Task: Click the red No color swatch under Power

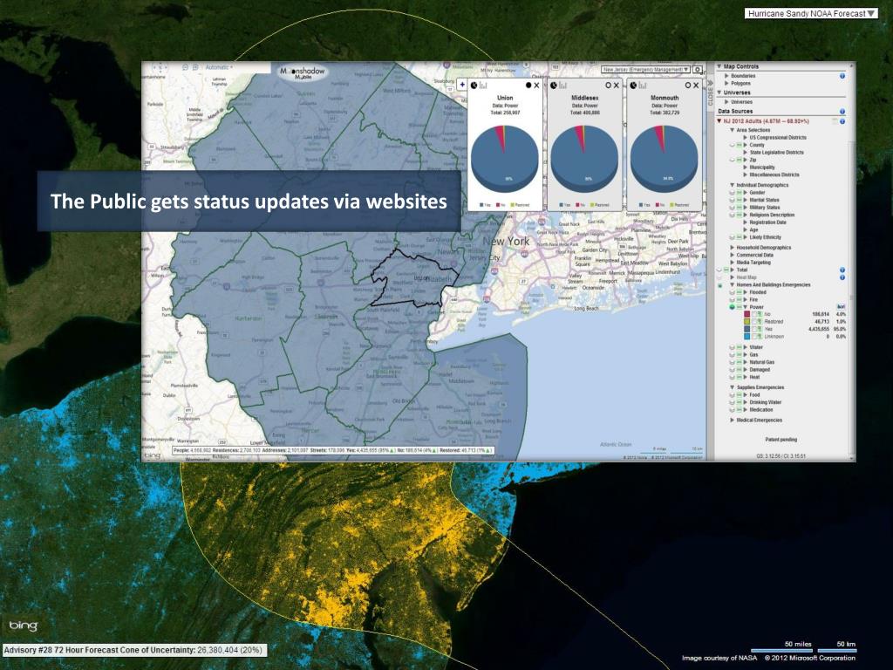Action: click(x=747, y=314)
